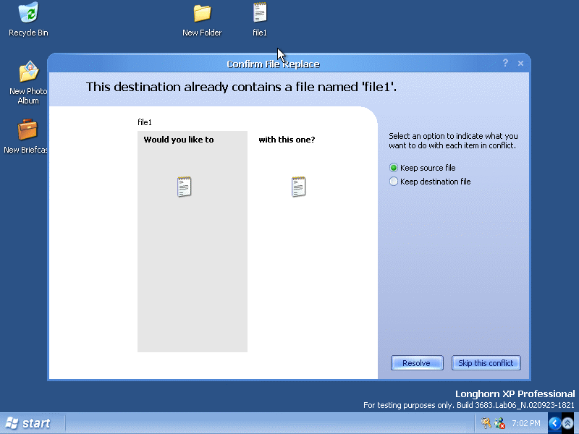Open the Start menu
This screenshot has height=434, width=579.
click(29, 423)
